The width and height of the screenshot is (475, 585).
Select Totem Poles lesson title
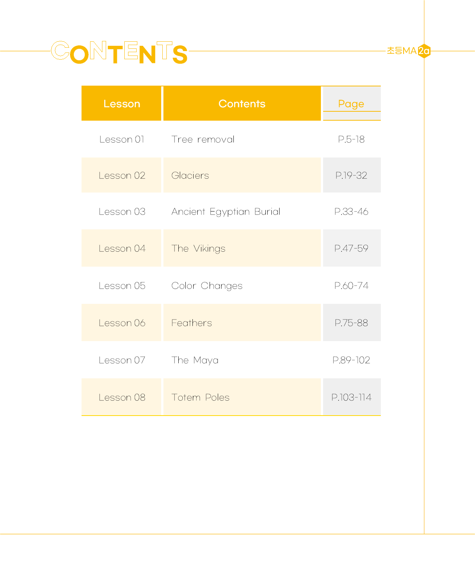[x=201, y=397]
